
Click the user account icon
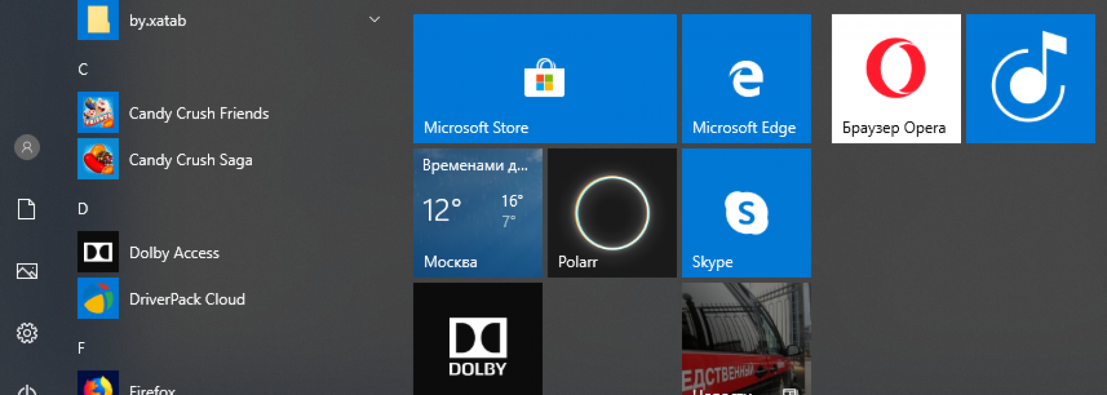tap(27, 147)
